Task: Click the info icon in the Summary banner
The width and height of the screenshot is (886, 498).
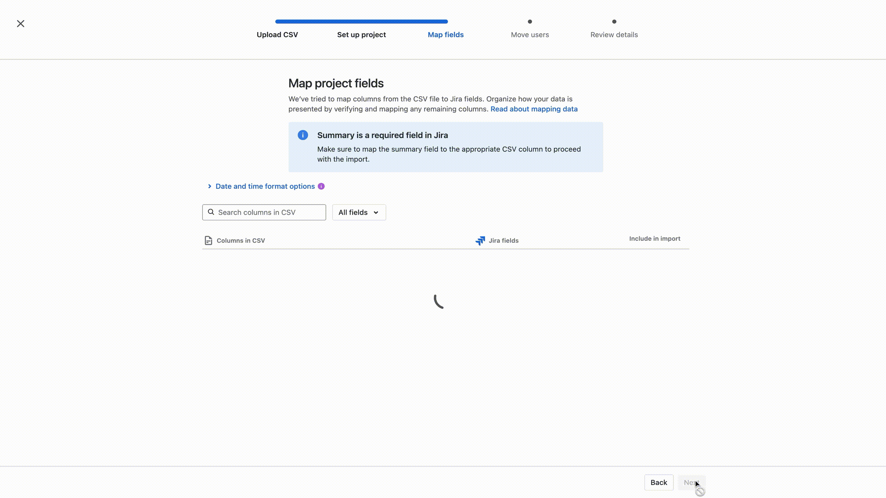Action: click(303, 135)
